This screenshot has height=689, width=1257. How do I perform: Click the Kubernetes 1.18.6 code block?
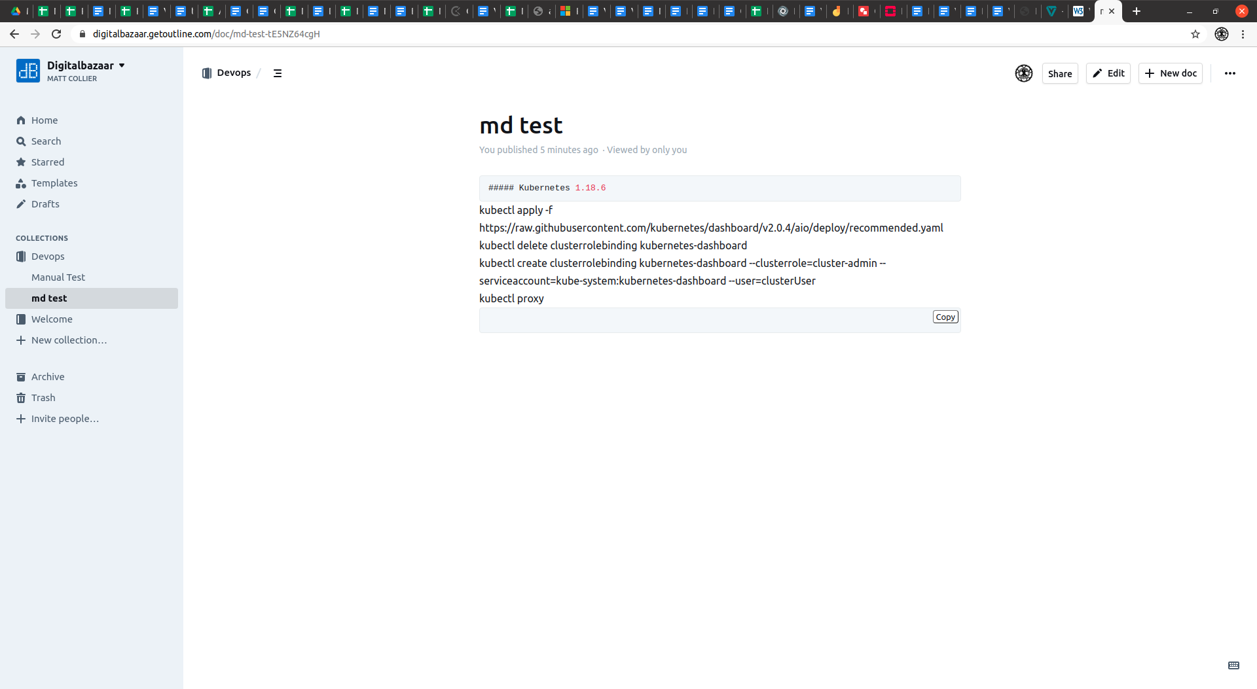[720, 188]
